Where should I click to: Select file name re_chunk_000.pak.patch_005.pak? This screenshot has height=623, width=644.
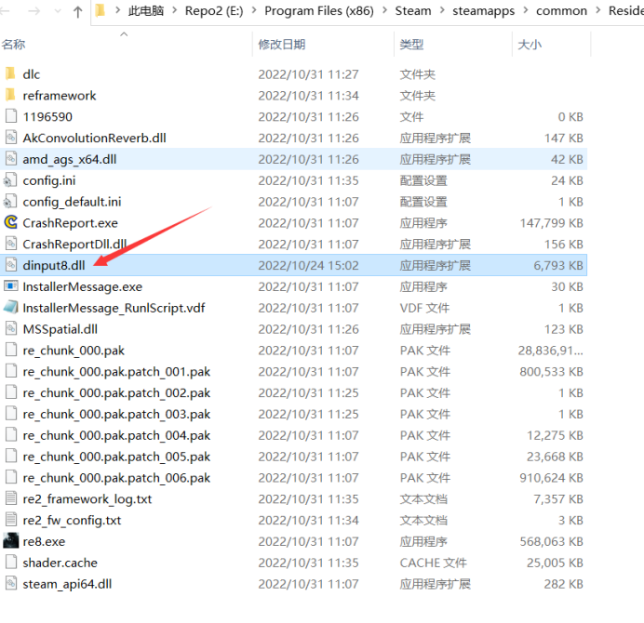(x=116, y=457)
